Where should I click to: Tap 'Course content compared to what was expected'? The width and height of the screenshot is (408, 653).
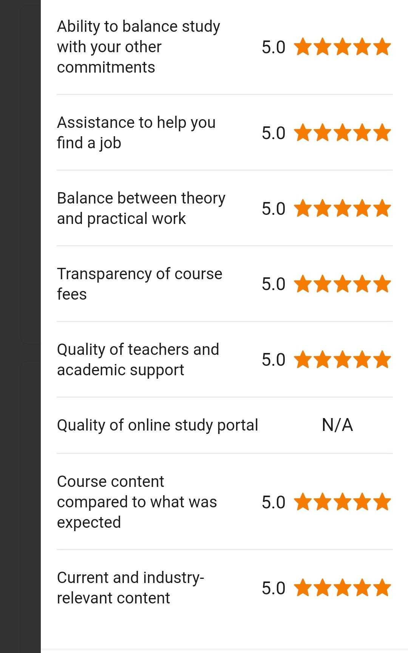point(137,502)
